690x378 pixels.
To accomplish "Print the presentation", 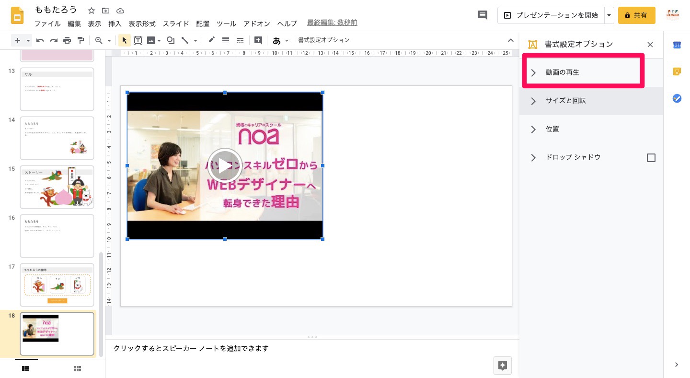I will [x=67, y=40].
